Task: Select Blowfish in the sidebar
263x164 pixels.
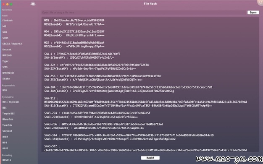Action: [8, 119]
